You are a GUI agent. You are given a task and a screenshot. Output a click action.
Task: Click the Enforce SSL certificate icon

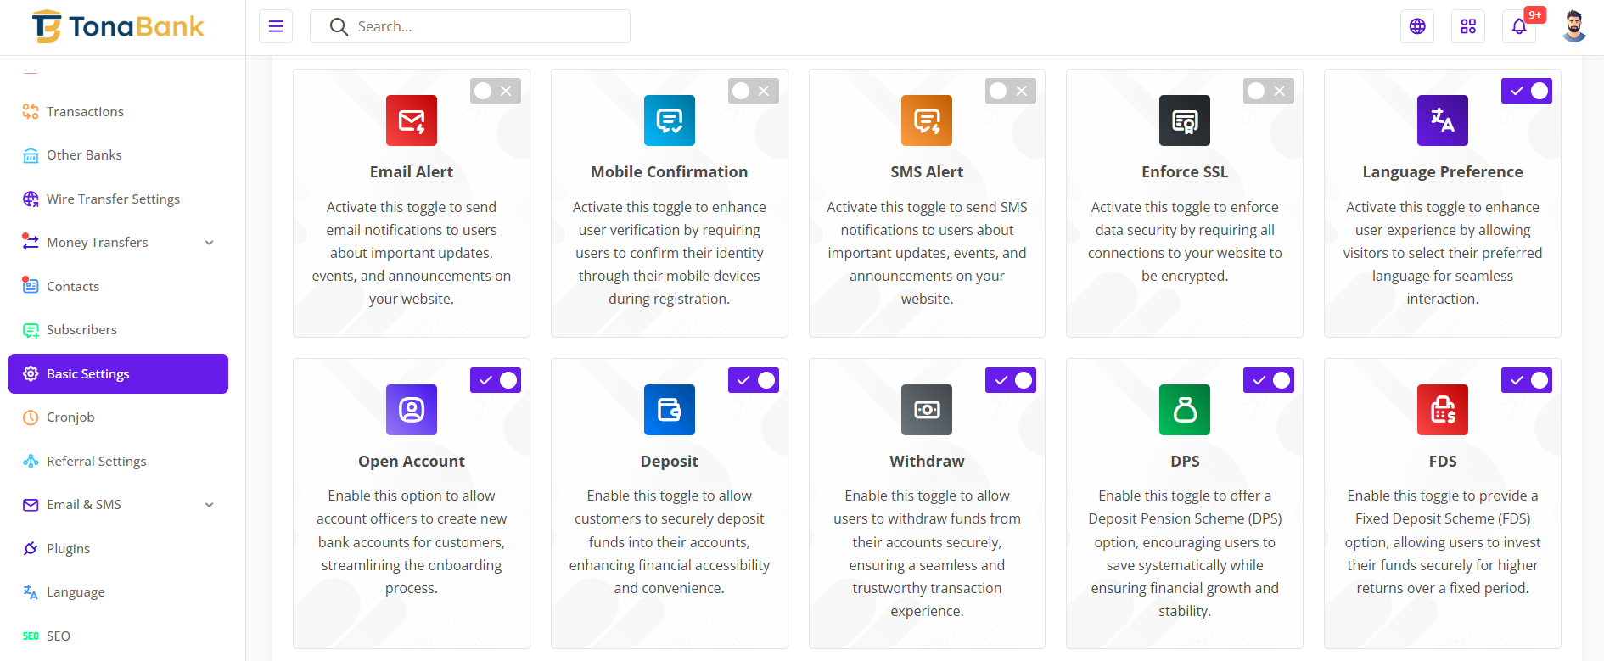(1185, 120)
